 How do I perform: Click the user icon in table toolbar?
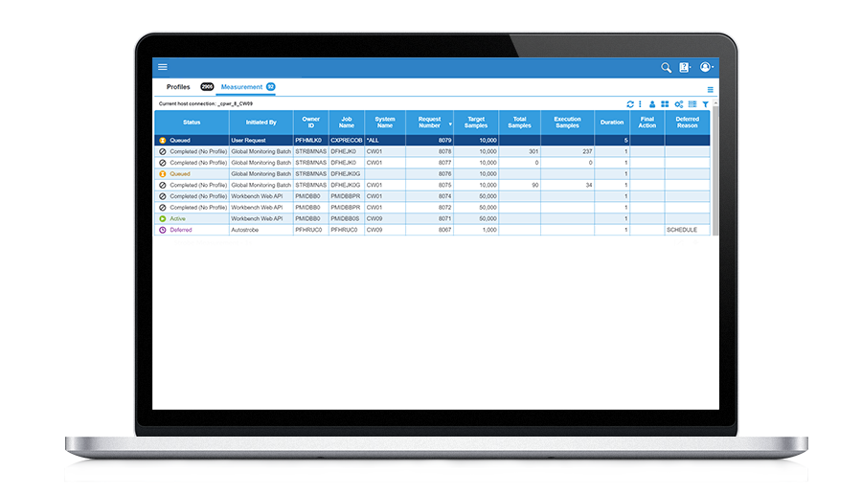point(652,103)
